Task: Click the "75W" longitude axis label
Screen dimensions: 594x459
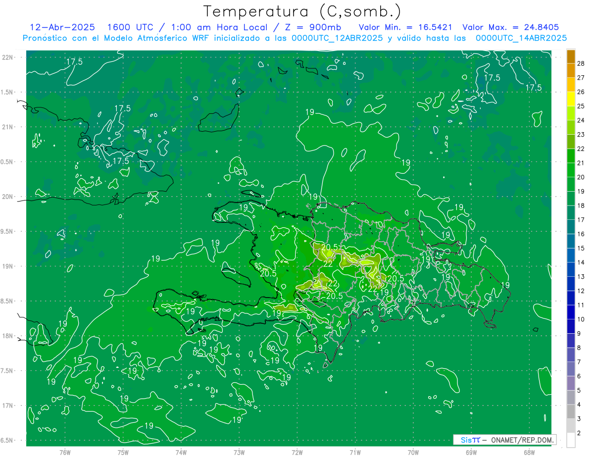Action: coord(123,452)
